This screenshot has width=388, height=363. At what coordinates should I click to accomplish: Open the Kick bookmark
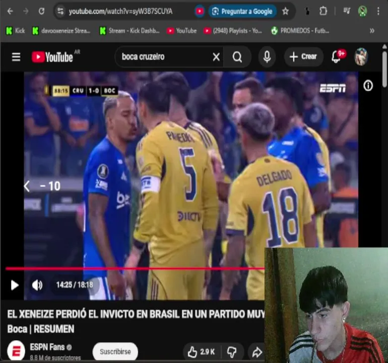(15, 31)
